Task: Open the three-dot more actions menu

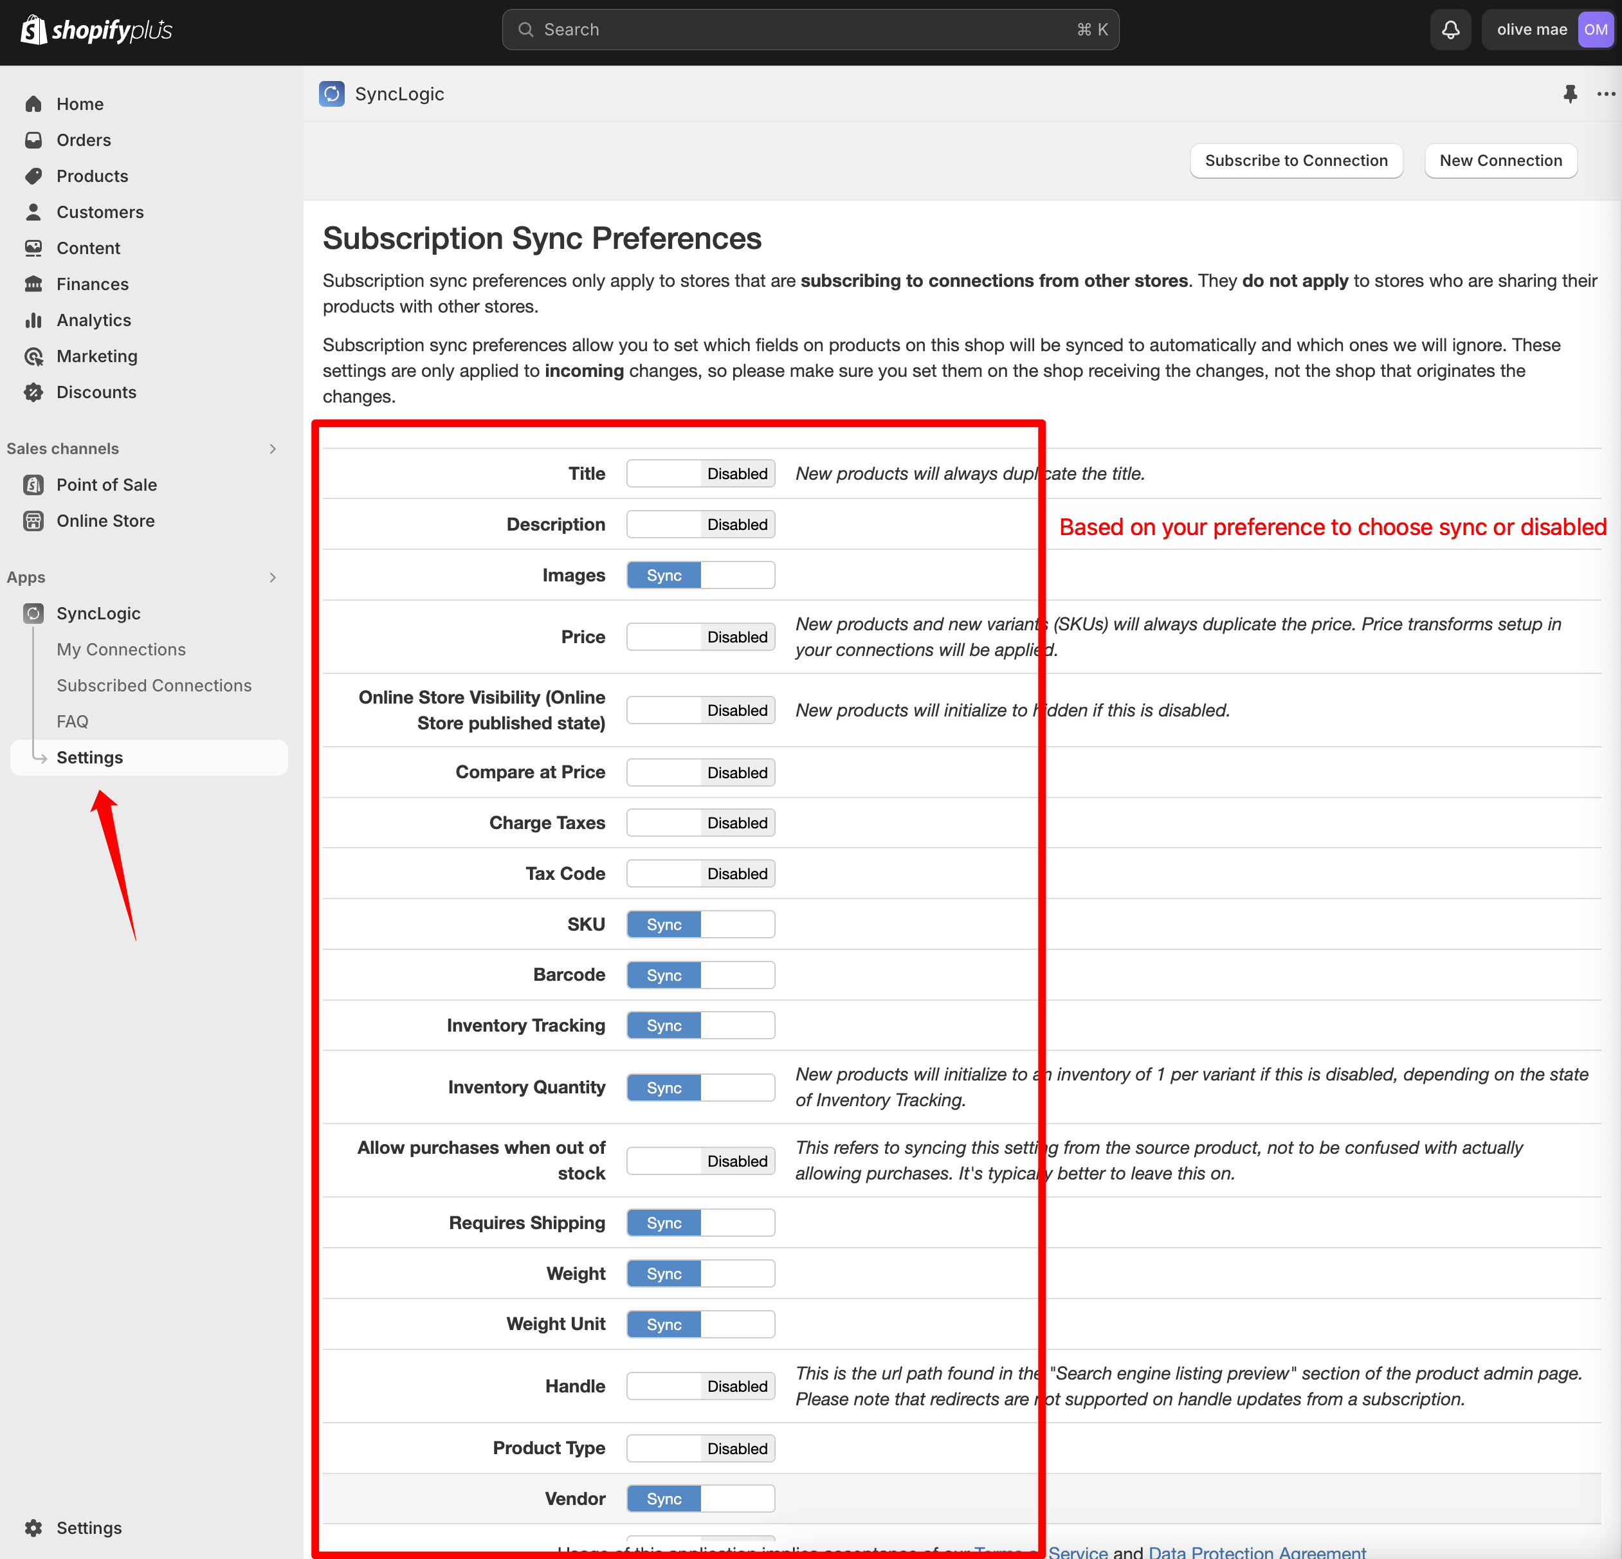Action: pyautogui.click(x=1605, y=93)
